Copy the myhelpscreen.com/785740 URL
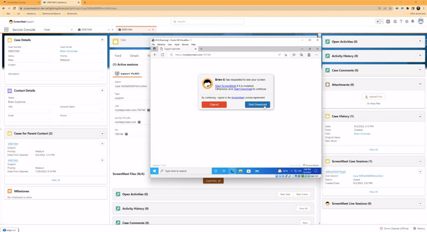The height and width of the screenshot is (232, 427). tap(149, 110)
